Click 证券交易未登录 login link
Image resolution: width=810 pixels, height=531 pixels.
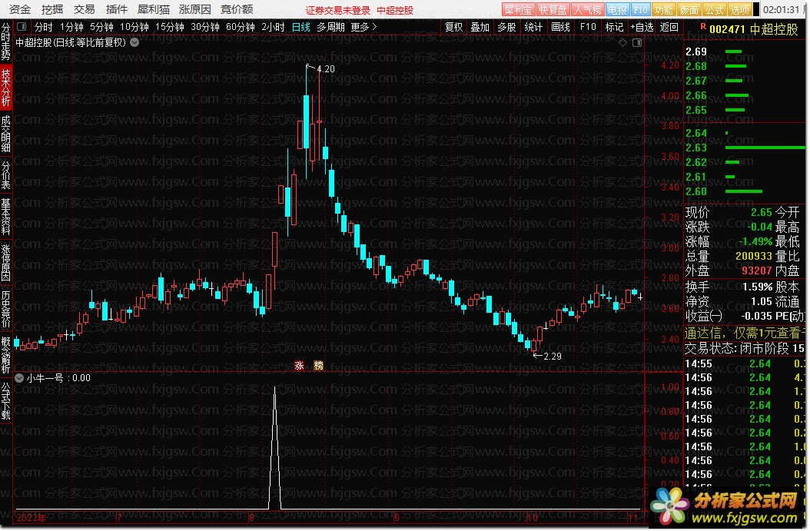pyautogui.click(x=338, y=10)
